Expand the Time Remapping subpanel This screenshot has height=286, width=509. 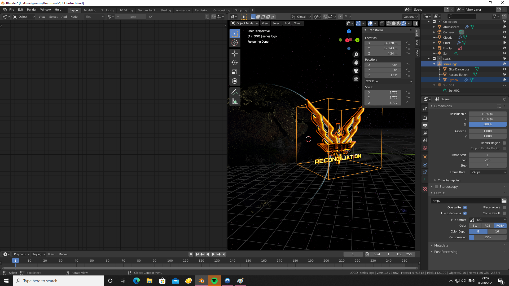click(449, 180)
